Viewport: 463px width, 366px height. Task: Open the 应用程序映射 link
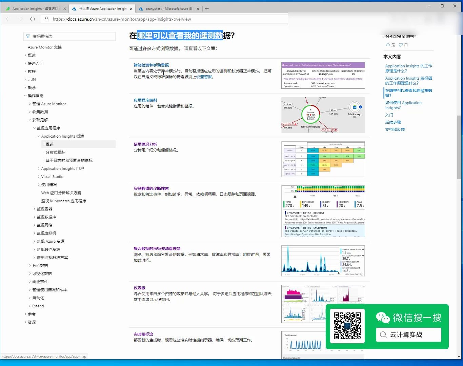tap(145, 100)
